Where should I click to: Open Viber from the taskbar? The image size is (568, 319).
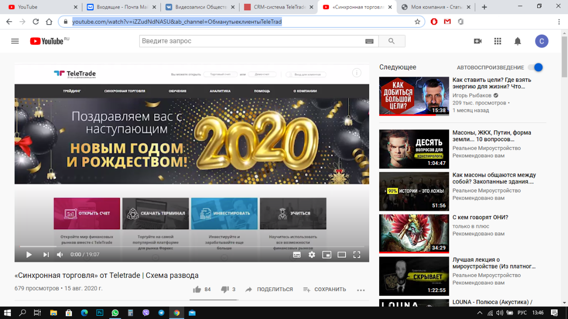click(x=146, y=312)
